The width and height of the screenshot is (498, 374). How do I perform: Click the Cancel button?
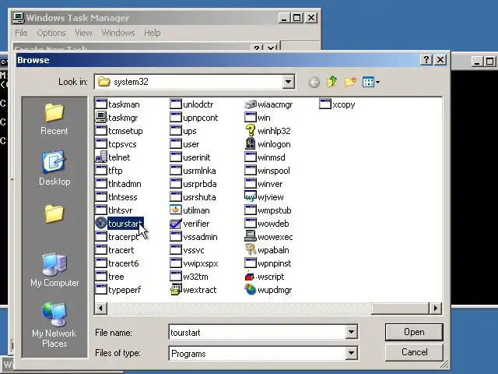(x=414, y=352)
